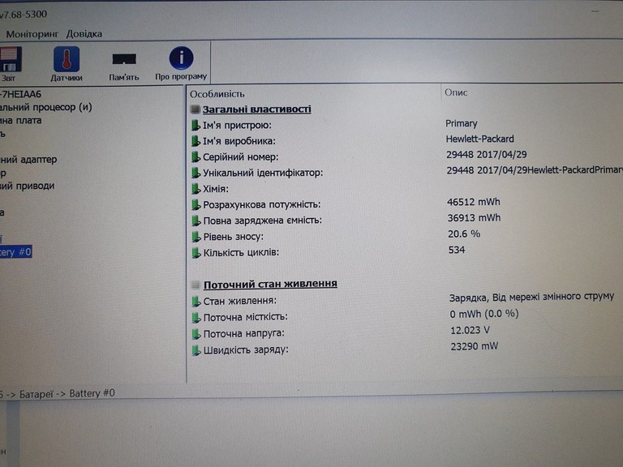Screen dimensions: 623x467
Task: Click the icon beside Ім'я пристрою
Action: (195, 126)
